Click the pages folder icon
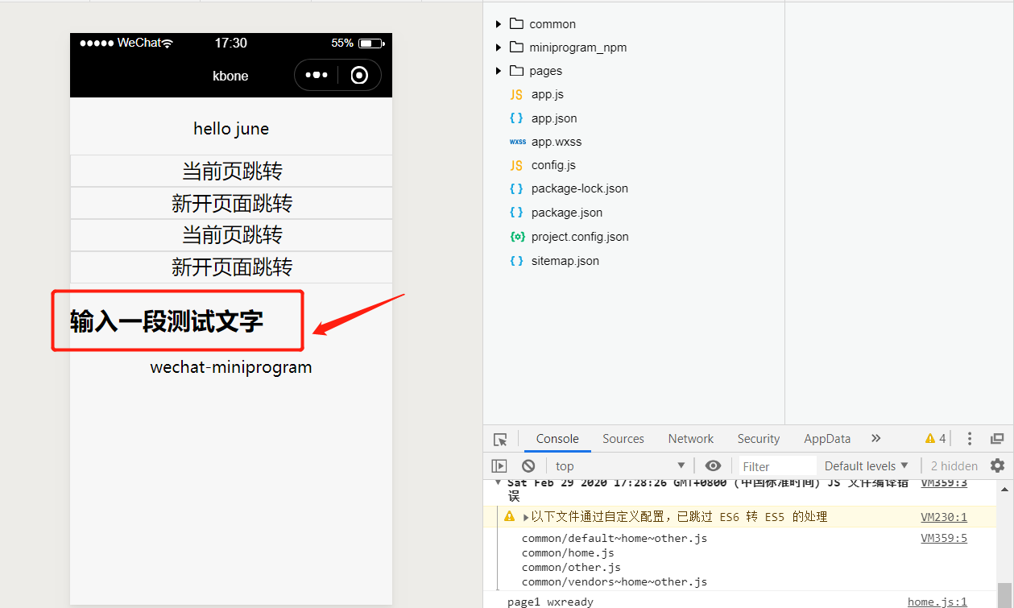The height and width of the screenshot is (608, 1014). (516, 70)
